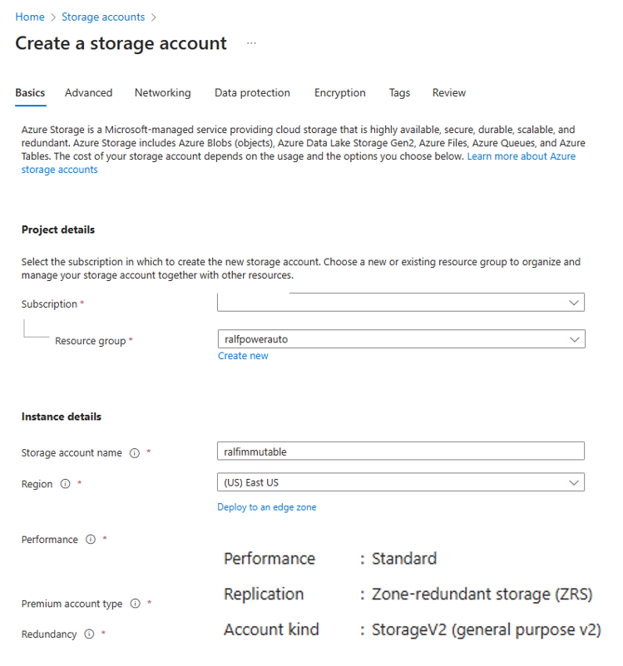Open the Resource group dropdown
Viewport: 623px width, 666px height.
[400, 339]
